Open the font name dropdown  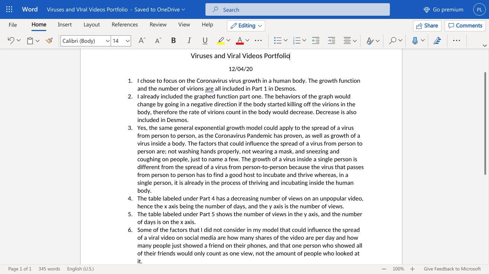point(107,41)
